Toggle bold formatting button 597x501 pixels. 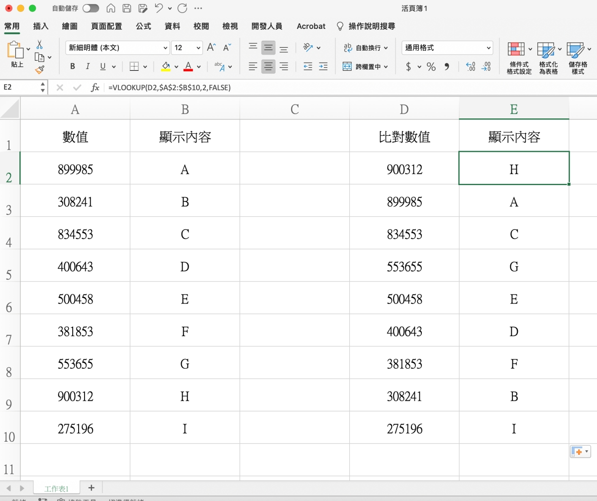tap(73, 67)
